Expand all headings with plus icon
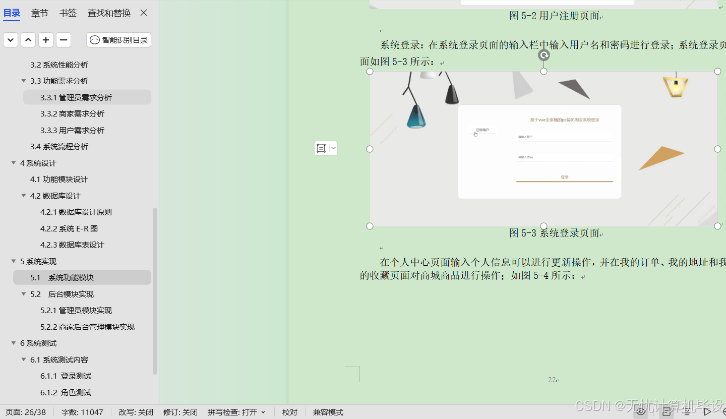 click(x=46, y=40)
